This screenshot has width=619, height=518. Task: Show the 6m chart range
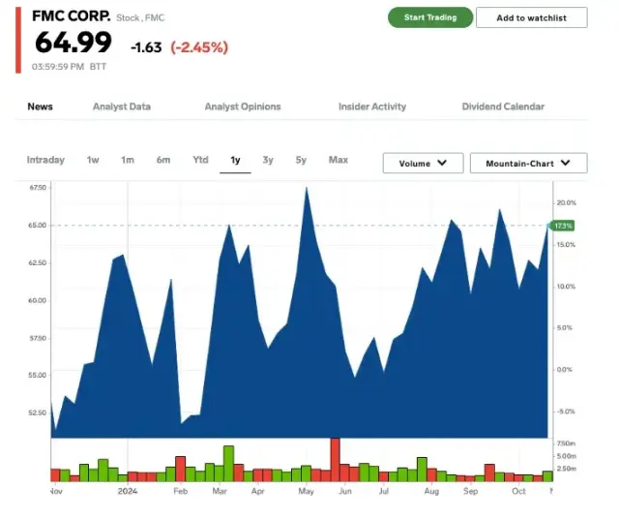pyautogui.click(x=163, y=160)
